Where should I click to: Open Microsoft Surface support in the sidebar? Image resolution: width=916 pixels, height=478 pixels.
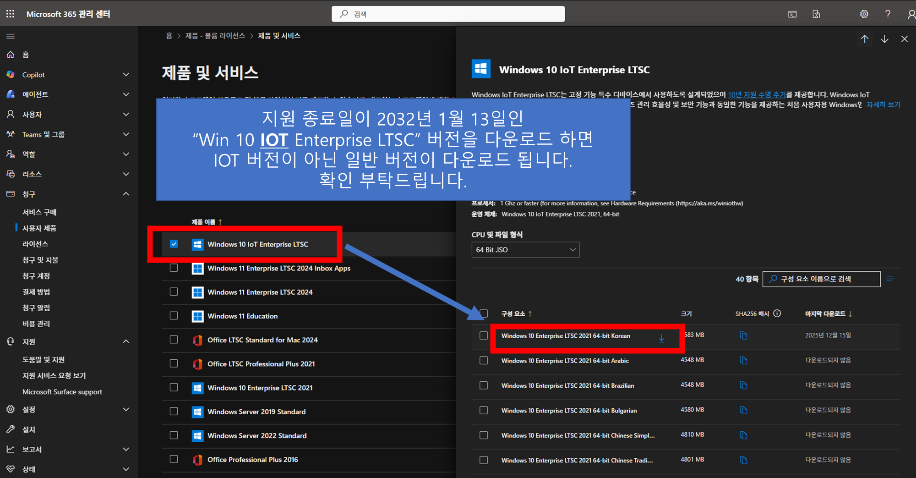click(x=62, y=392)
